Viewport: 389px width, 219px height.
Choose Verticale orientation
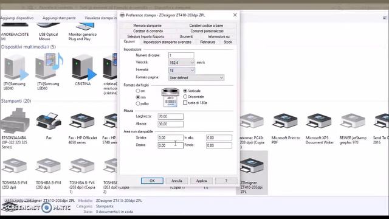pos(185,91)
